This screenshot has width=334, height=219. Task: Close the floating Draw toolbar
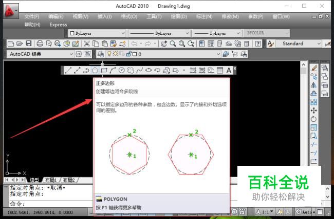coord(235,68)
